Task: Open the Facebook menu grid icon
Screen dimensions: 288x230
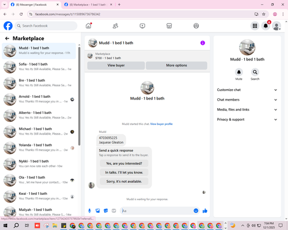Action: coord(255,26)
